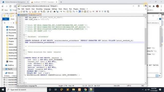The image size is (164, 92).
Task: Switch to the attendance.sql tab
Action: [34, 15]
